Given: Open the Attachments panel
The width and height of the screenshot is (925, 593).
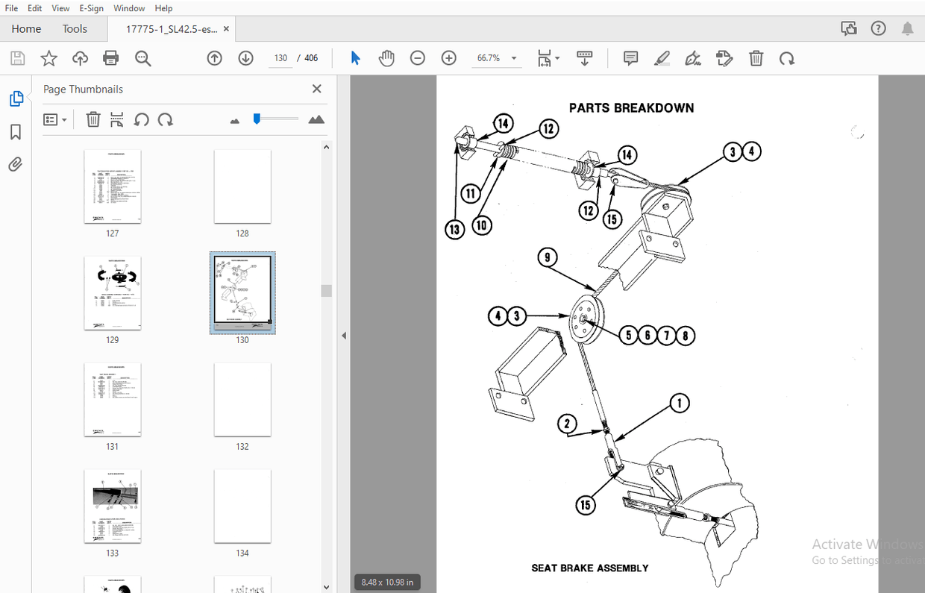Looking at the screenshot, I should (15, 164).
